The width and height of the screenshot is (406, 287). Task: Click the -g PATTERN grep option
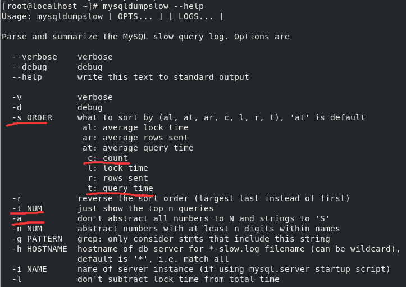(x=37, y=239)
